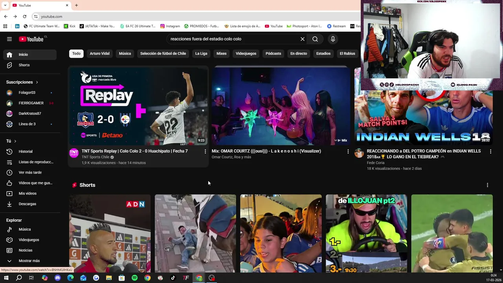Select the Todo filter chip

click(x=76, y=53)
